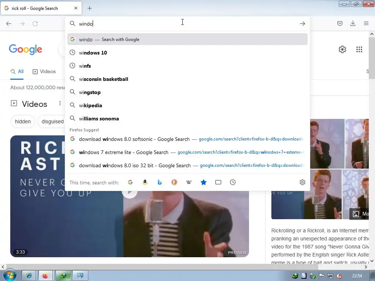Image resolution: width=375 pixels, height=281 pixels.
Task: Open the Downloads panel icon
Action: [353, 23]
